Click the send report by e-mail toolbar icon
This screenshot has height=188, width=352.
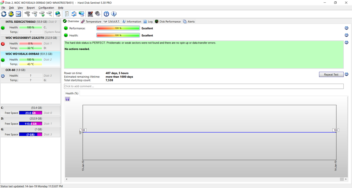click(x=74, y=14)
